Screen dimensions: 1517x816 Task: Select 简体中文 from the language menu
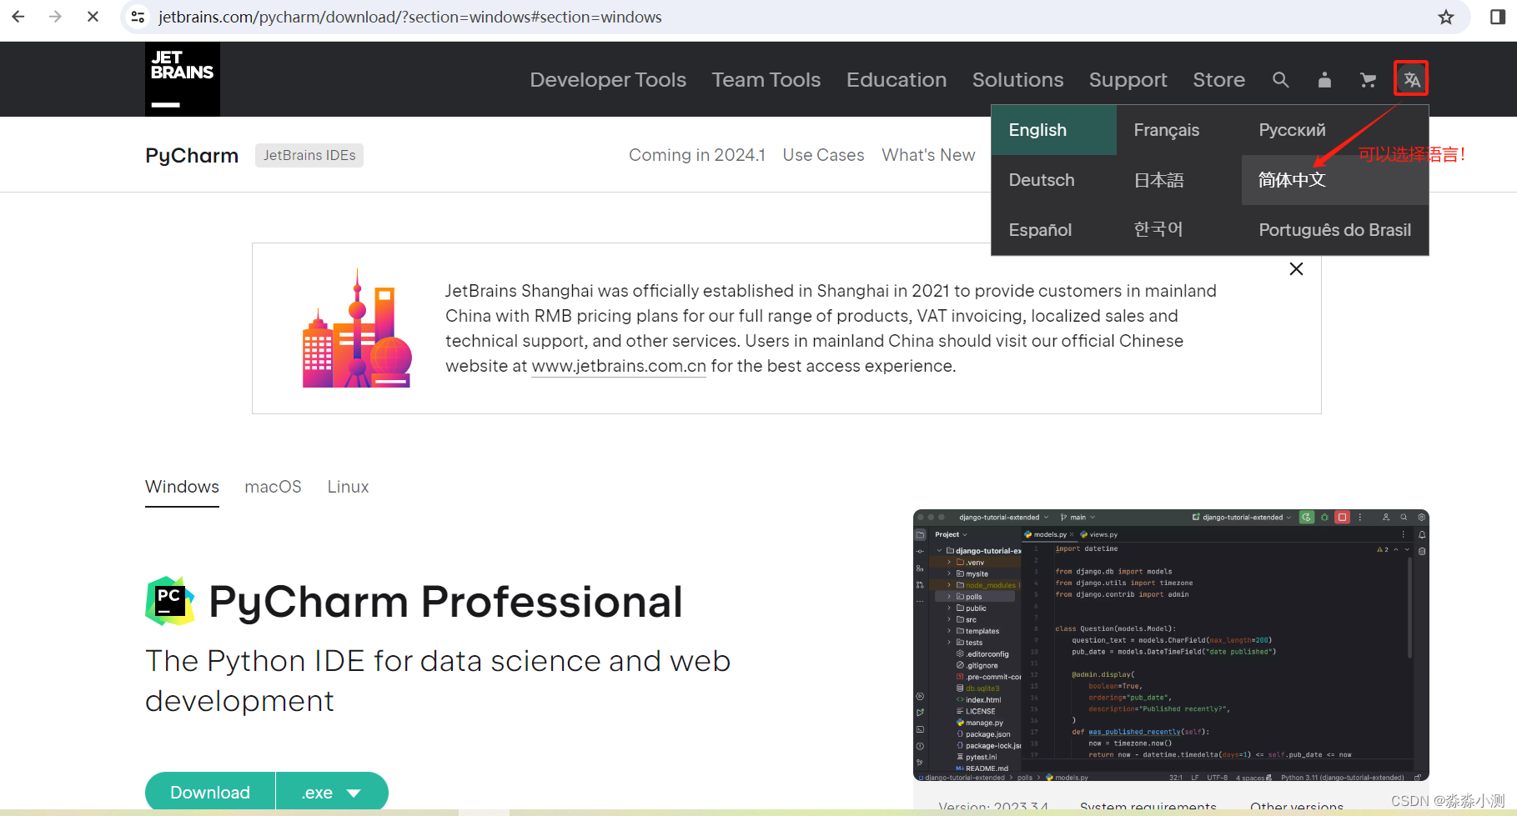tap(1291, 179)
